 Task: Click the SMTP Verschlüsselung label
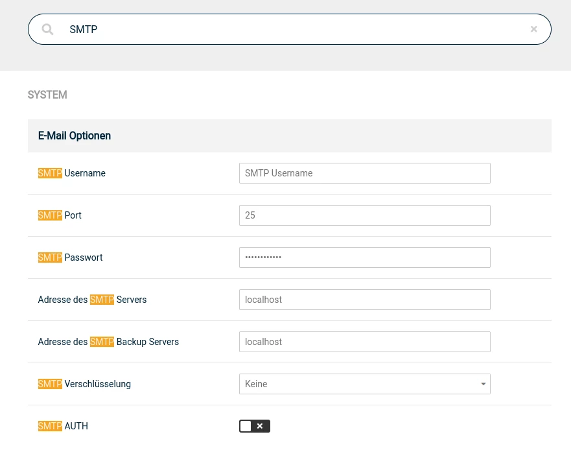(84, 384)
